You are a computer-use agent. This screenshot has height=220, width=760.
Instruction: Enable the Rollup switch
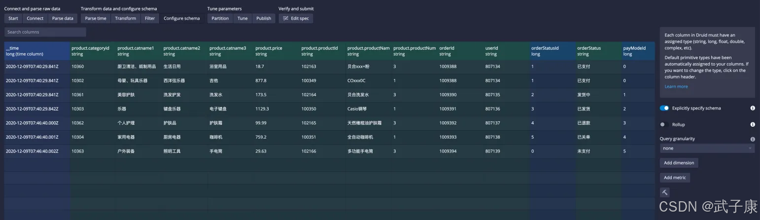pyautogui.click(x=664, y=125)
